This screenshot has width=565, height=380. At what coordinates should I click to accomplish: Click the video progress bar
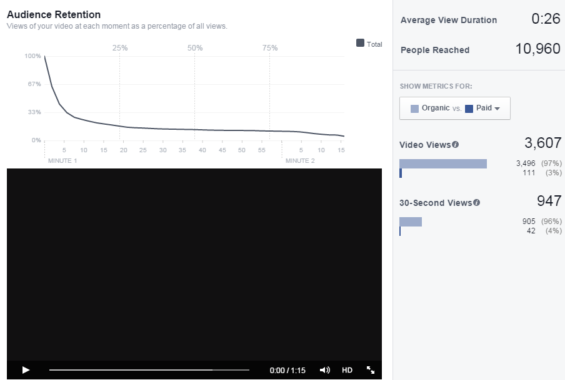(x=149, y=370)
